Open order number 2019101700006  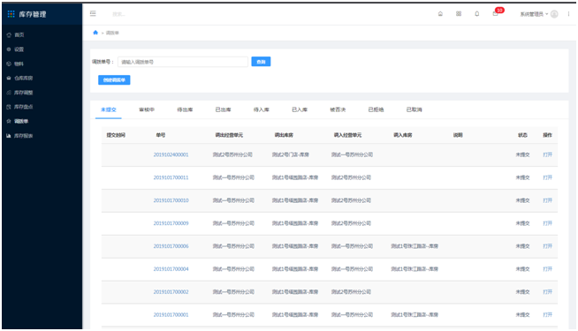pyautogui.click(x=171, y=246)
